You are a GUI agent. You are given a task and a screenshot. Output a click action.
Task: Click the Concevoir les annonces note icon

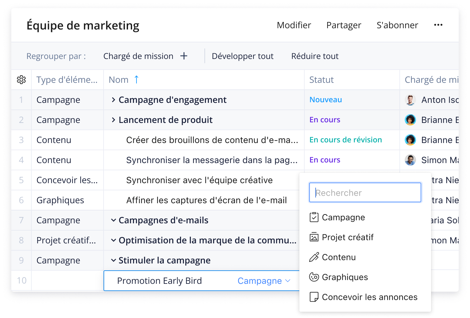click(x=314, y=297)
